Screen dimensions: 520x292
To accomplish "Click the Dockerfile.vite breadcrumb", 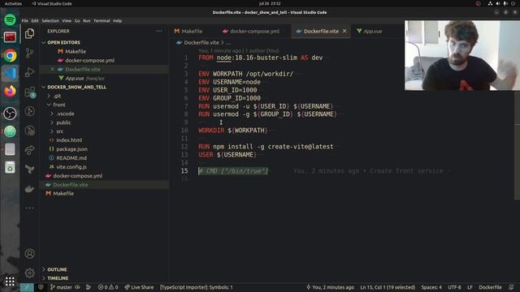I will pyautogui.click(x=197, y=42).
